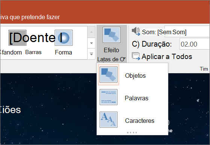Choose the Palavras effect option
210x145 pixels.
[x=133, y=97]
